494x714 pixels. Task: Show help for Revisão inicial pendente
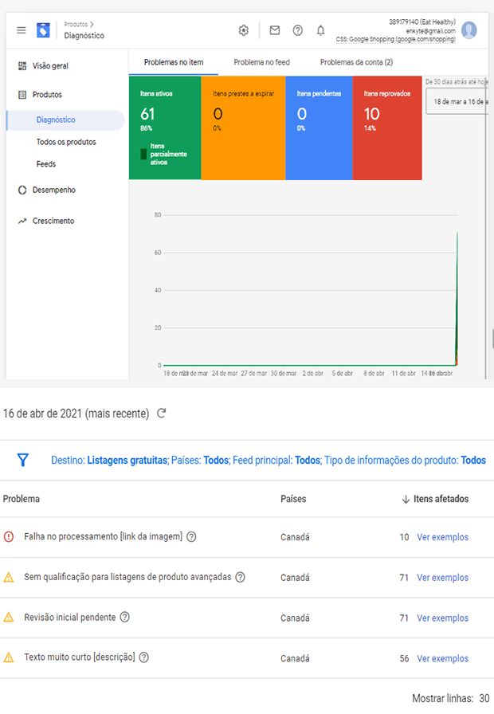[125, 617]
